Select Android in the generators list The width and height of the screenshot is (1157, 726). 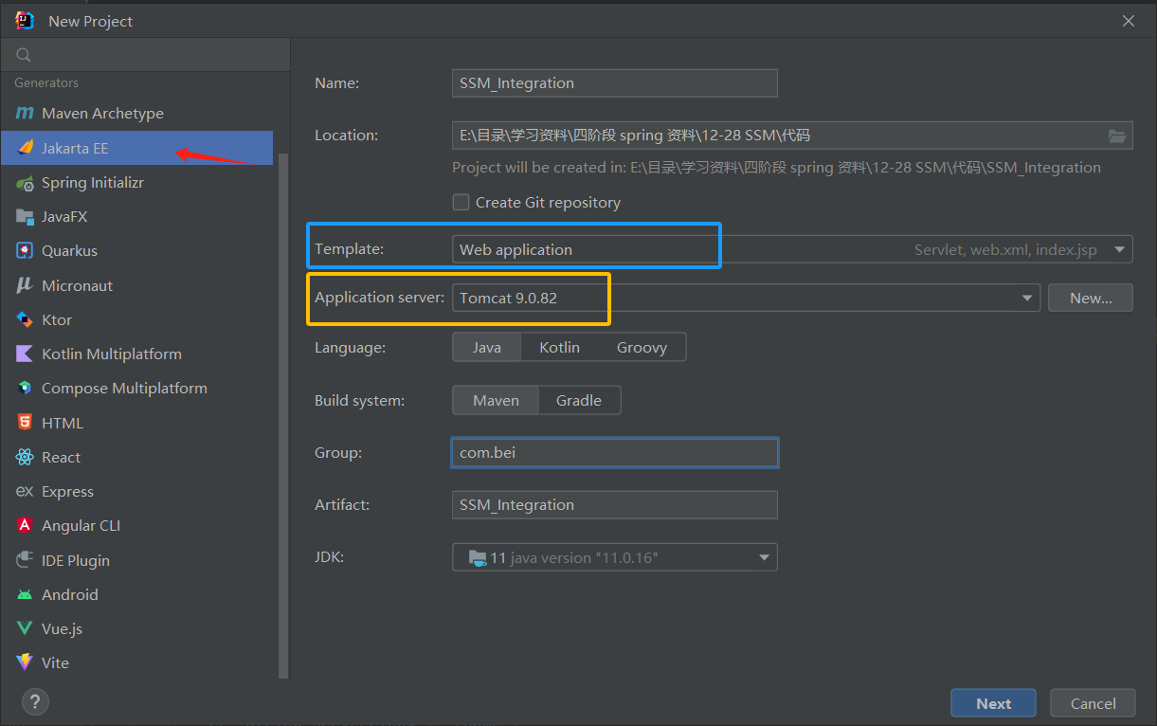[137, 595]
